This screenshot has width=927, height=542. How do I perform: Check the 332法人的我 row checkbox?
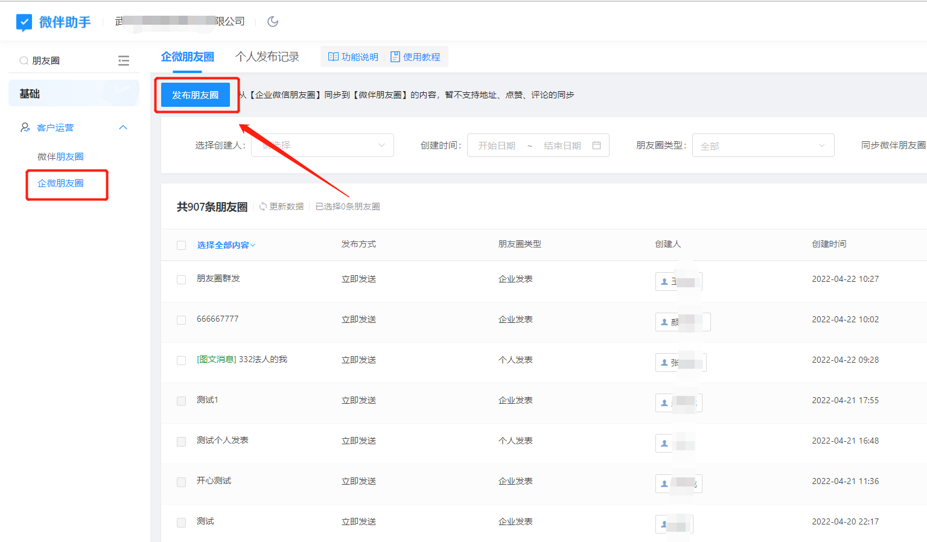coord(181,360)
